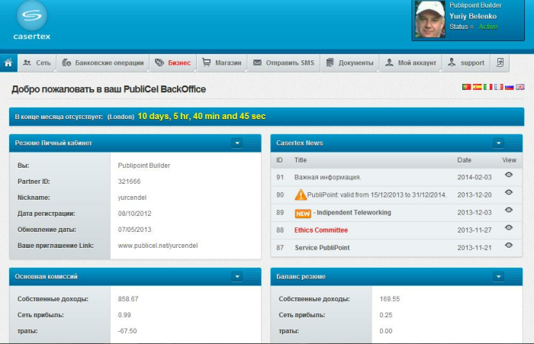Open the Ethics Committee news link
Viewport: 534px width, 344px height.
click(321, 230)
